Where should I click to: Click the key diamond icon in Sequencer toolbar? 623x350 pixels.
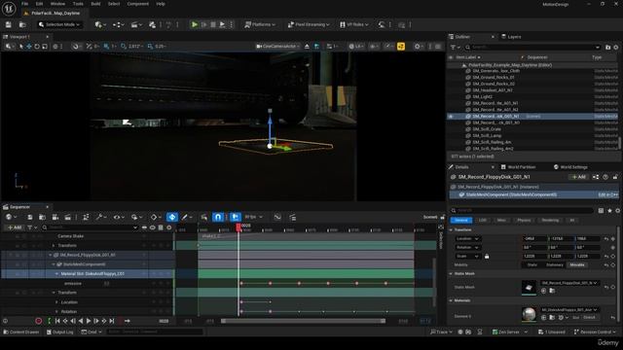(154, 217)
